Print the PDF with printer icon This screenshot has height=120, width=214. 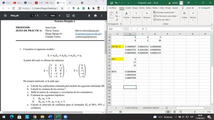[95, 16]
